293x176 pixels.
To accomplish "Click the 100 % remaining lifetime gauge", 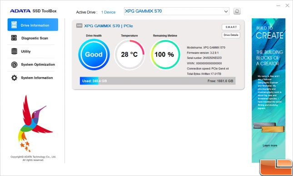I will tap(165, 54).
